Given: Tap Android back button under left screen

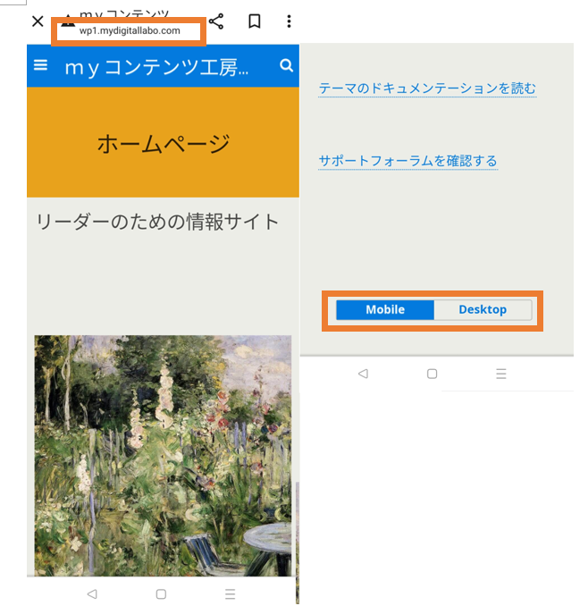Looking at the screenshot, I should (92, 594).
